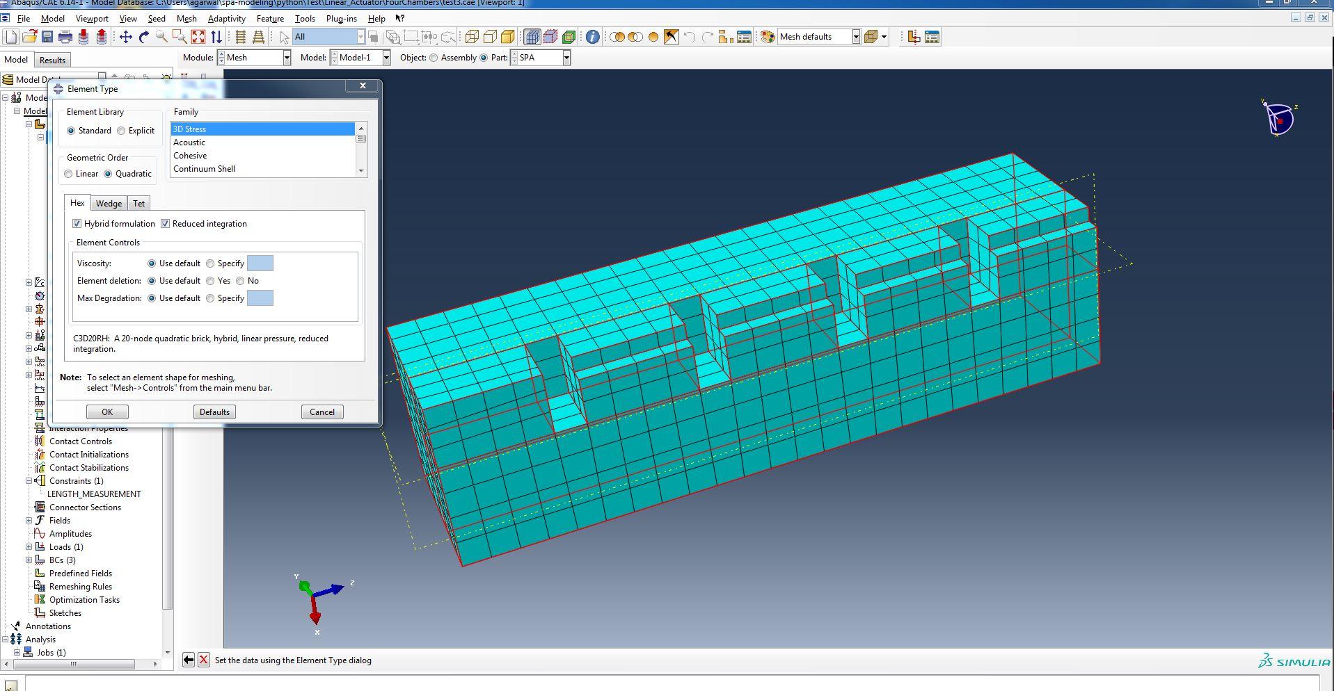Screen dimensions: 1334x691
Task: Choose Linear geometric order
Action: tap(68, 174)
